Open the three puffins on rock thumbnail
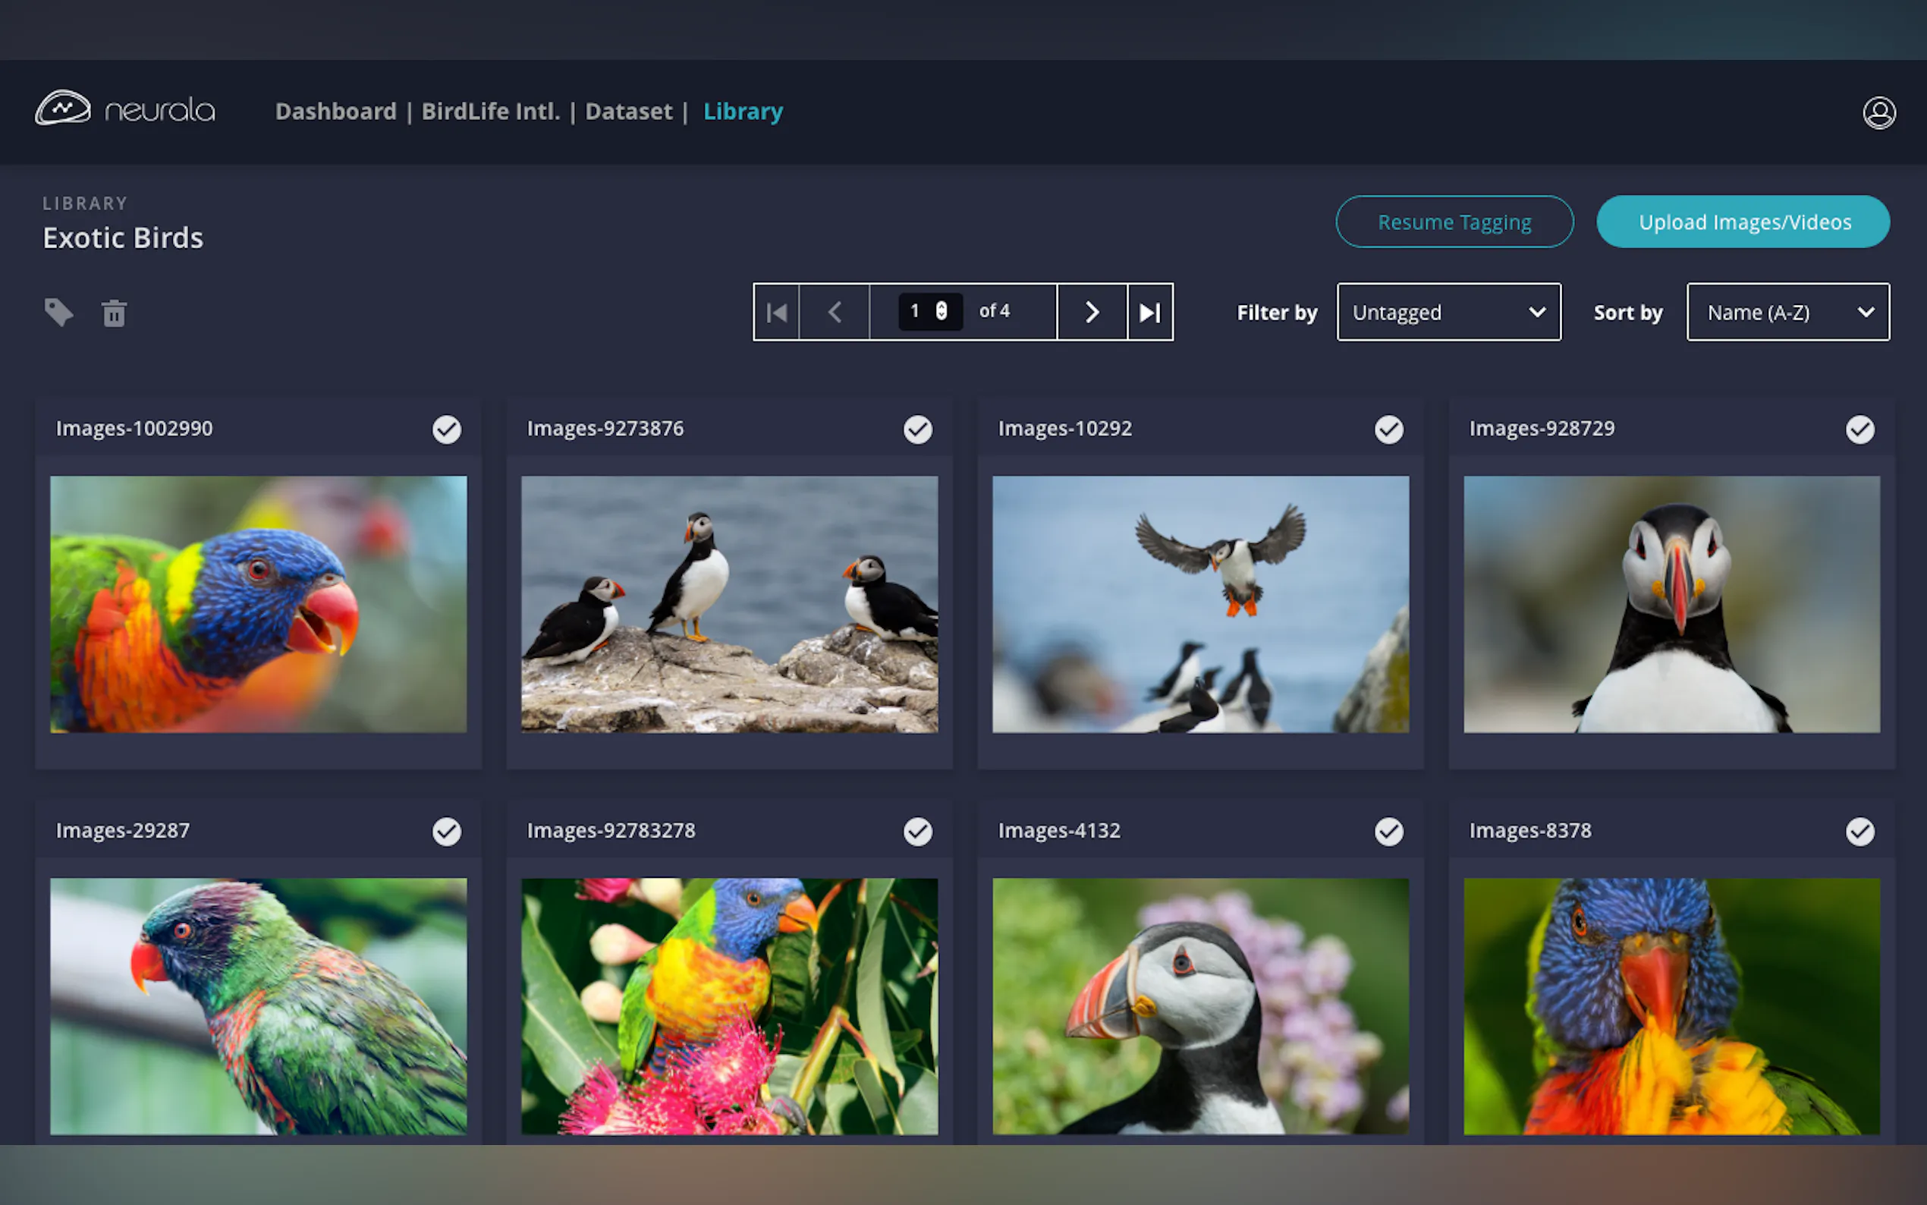This screenshot has width=1927, height=1205. coord(729,604)
